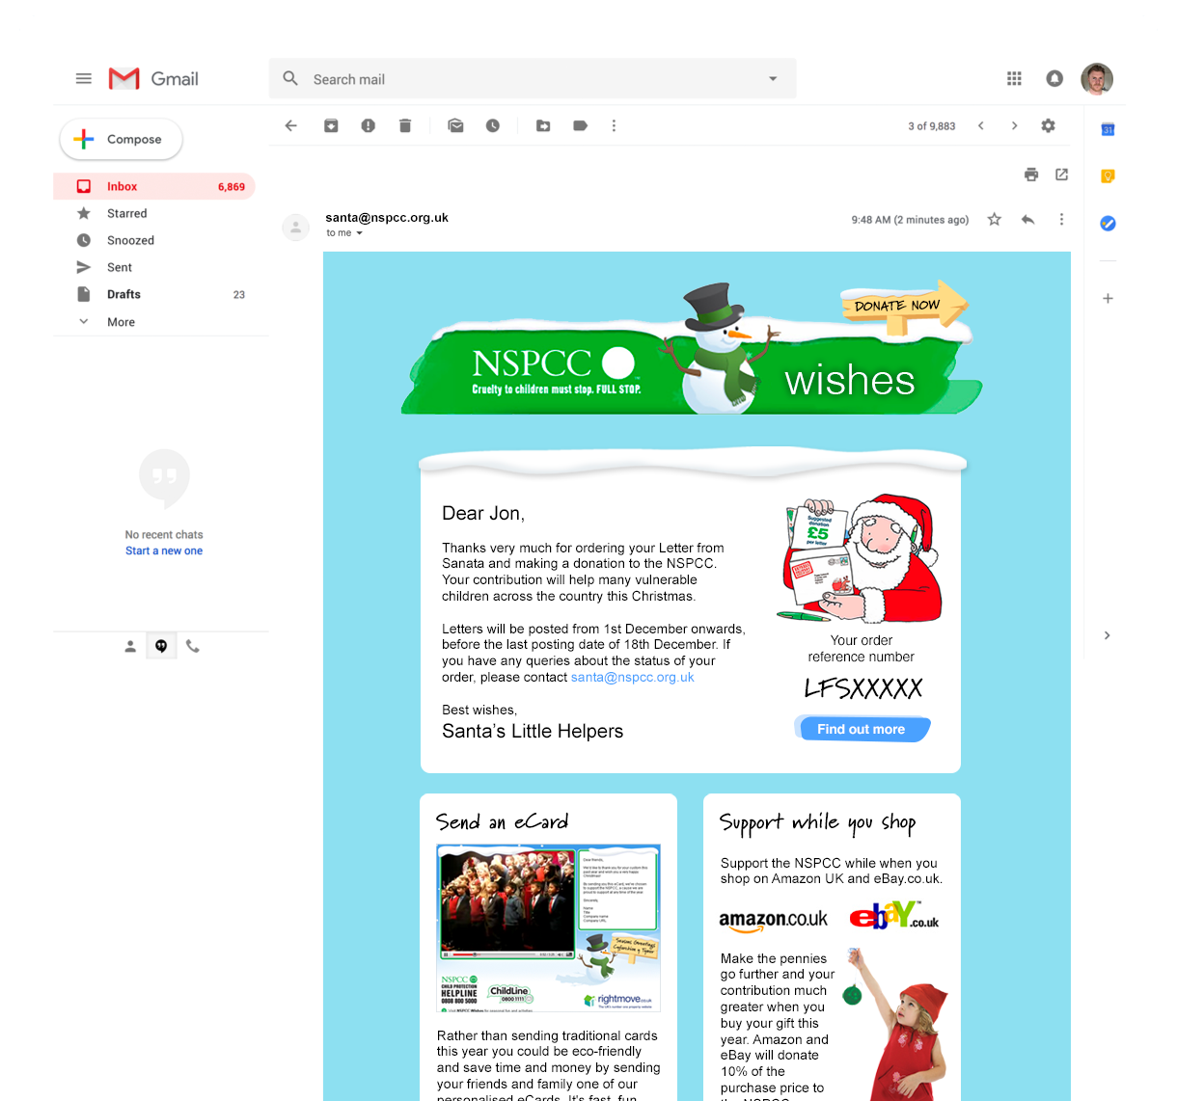Viewport: 1177px width, 1101px height.
Task: Click the sender address santa@nspcc.org.uk
Action: [387, 218]
